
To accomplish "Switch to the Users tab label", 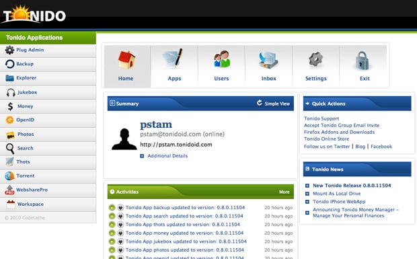I will pos(221,79).
